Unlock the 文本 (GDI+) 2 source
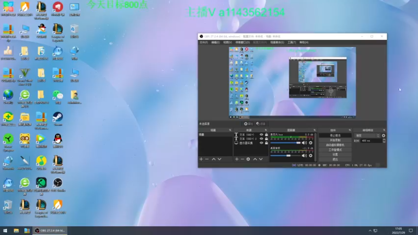This screenshot has width=418, height=235. (x=266, y=139)
